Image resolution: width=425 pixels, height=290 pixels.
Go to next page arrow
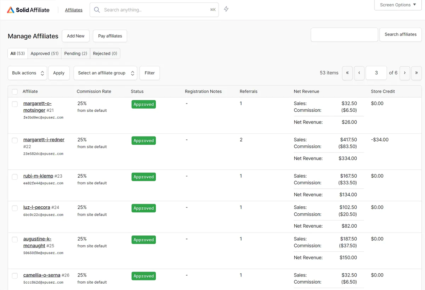pos(404,73)
